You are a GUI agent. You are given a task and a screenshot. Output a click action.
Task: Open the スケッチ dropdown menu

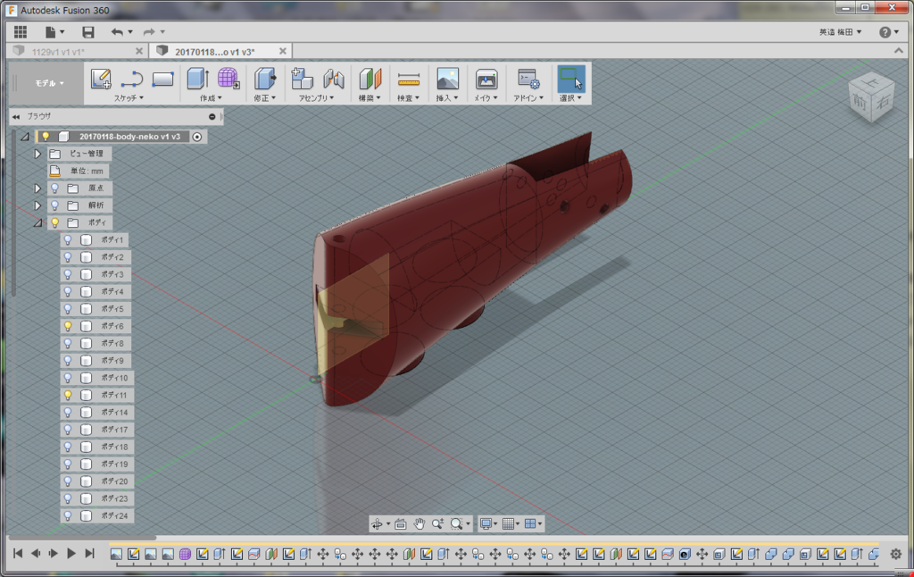[129, 98]
